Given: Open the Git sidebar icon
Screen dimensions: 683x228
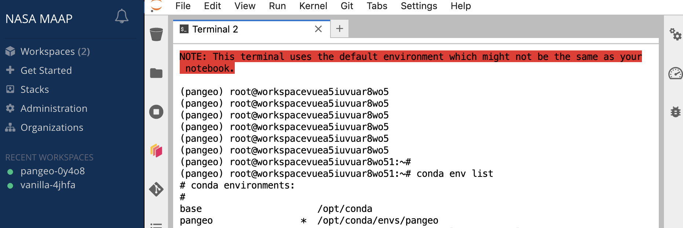Looking at the screenshot, I should (156, 189).
